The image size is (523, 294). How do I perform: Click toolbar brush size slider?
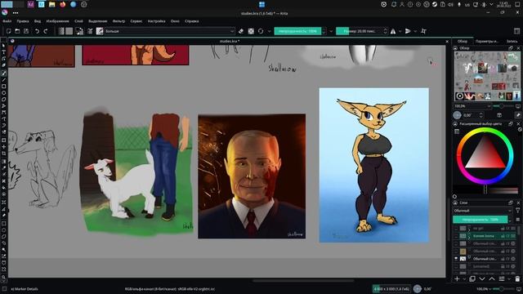(360, 31)
